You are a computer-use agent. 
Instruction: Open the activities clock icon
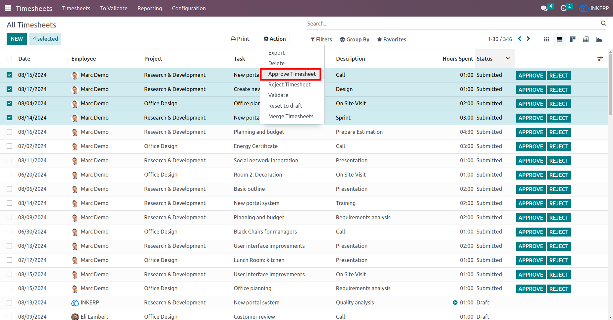point(563,8)
